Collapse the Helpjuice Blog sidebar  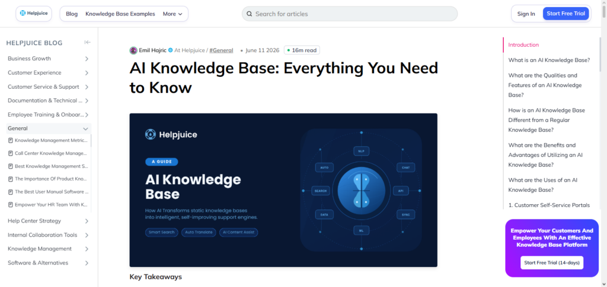pyautogui.click(x=88, y=43)
